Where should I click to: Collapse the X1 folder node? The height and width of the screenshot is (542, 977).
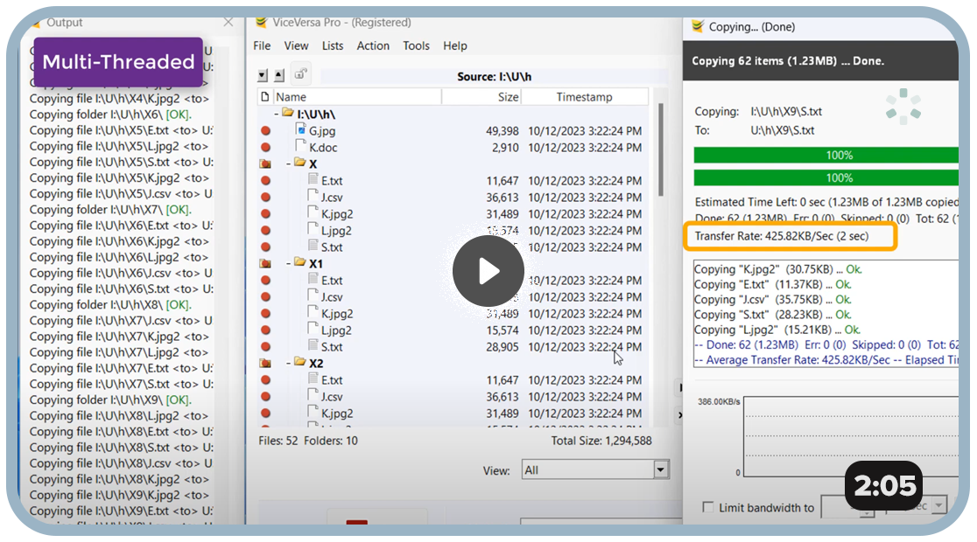click(x=289, y=263)
